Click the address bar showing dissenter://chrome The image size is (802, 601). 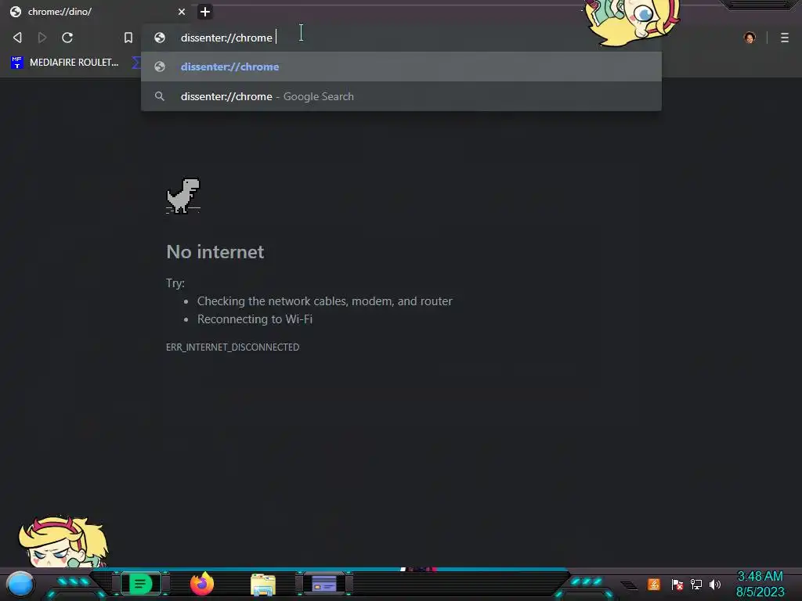(x=401, y=38)
